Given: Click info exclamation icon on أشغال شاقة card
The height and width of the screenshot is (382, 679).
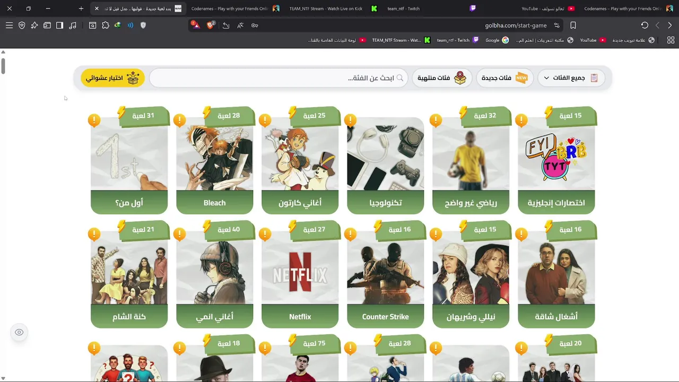Looking at the screenshot, I should point(521,235).
